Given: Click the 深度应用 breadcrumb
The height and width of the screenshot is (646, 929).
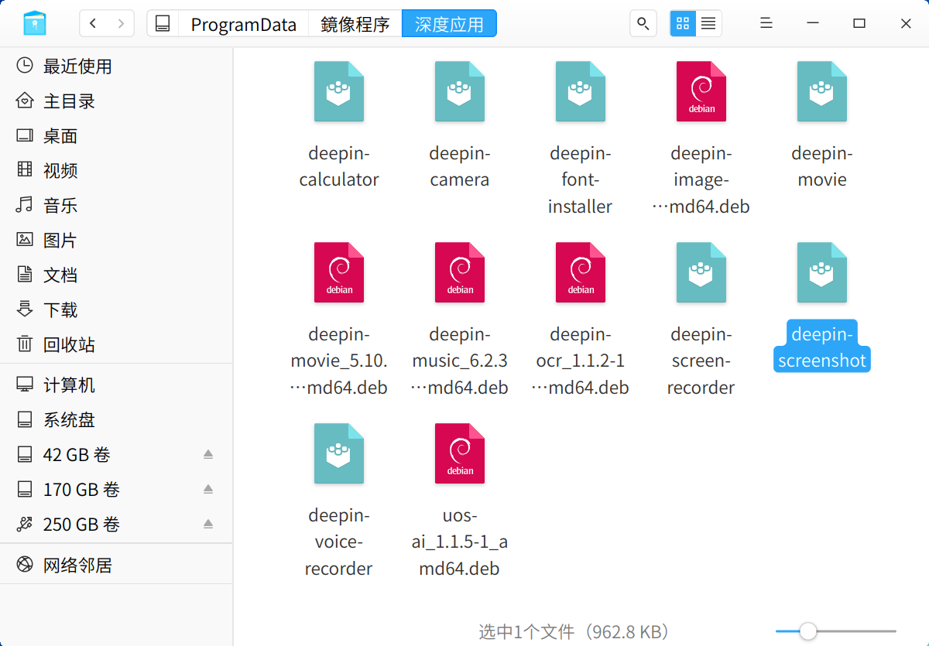Looking at the screenshot, I should [449, 24].
